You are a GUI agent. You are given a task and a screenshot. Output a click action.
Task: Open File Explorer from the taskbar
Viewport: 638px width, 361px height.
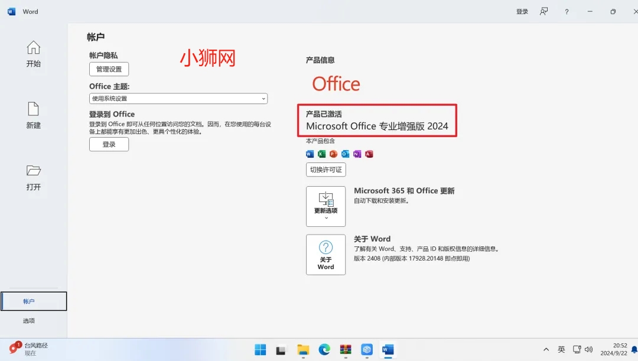click(303, 350)
